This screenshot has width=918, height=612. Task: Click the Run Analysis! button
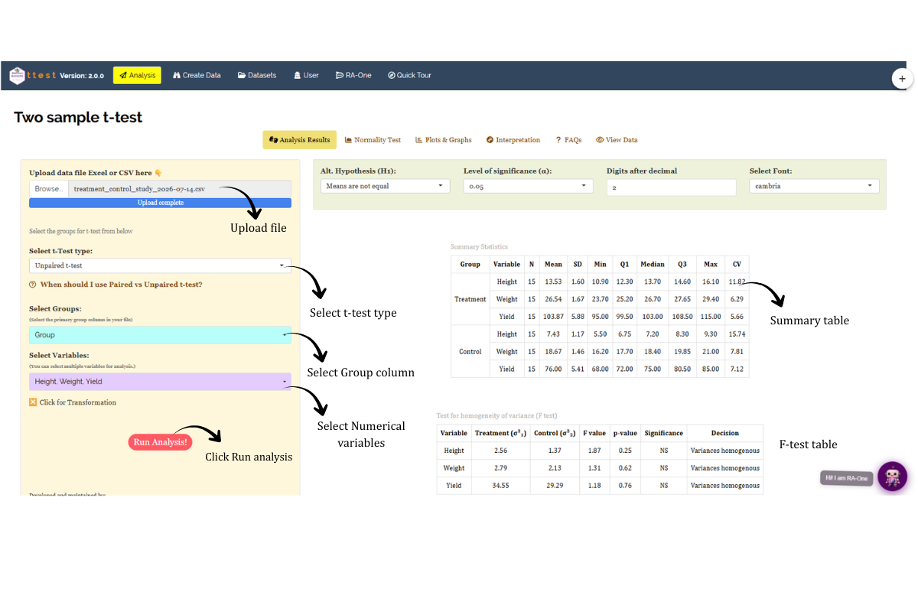[160, 442]
